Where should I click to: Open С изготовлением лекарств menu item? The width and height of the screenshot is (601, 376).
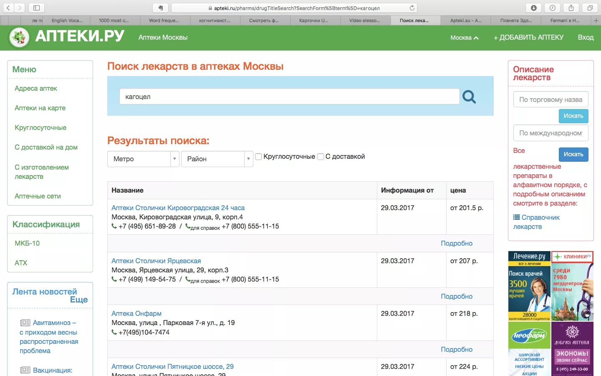pos(42,172)
